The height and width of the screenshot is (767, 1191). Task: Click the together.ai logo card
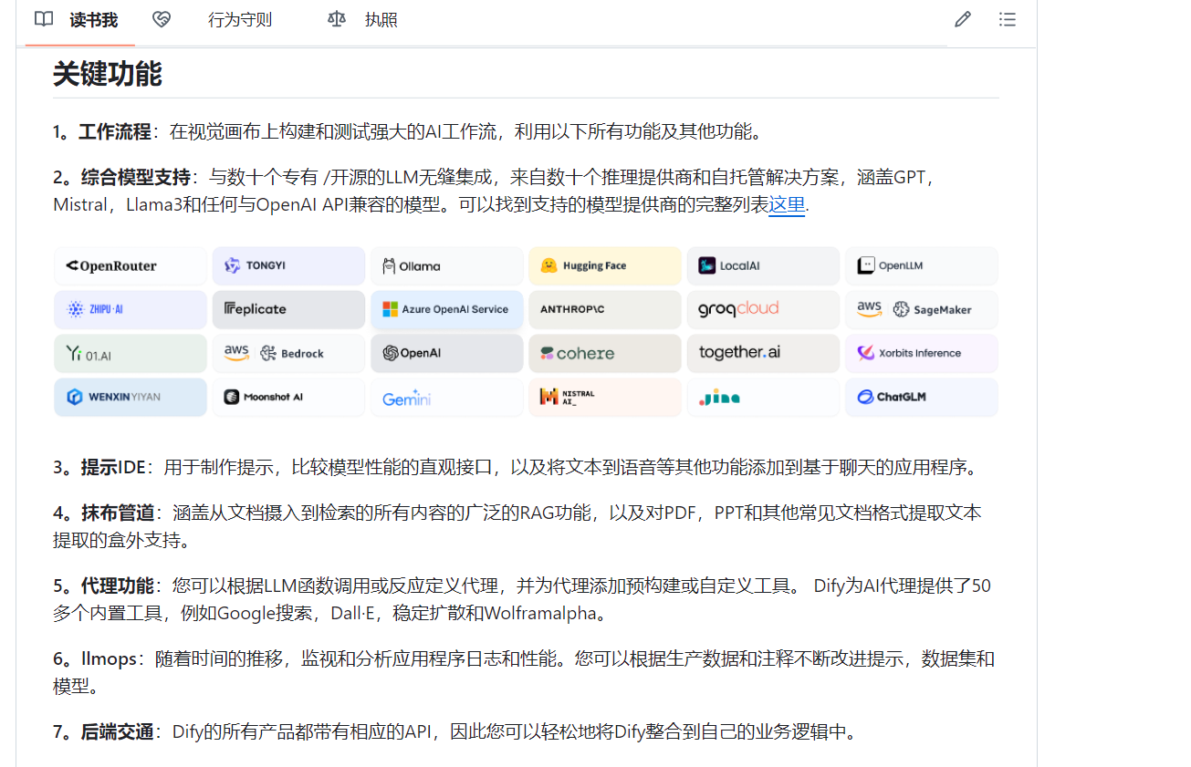tap(763, 353)
